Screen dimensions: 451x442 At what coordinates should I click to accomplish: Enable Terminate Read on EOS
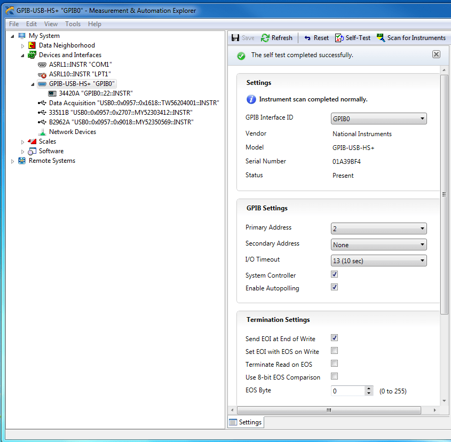[x=334, y=363]
